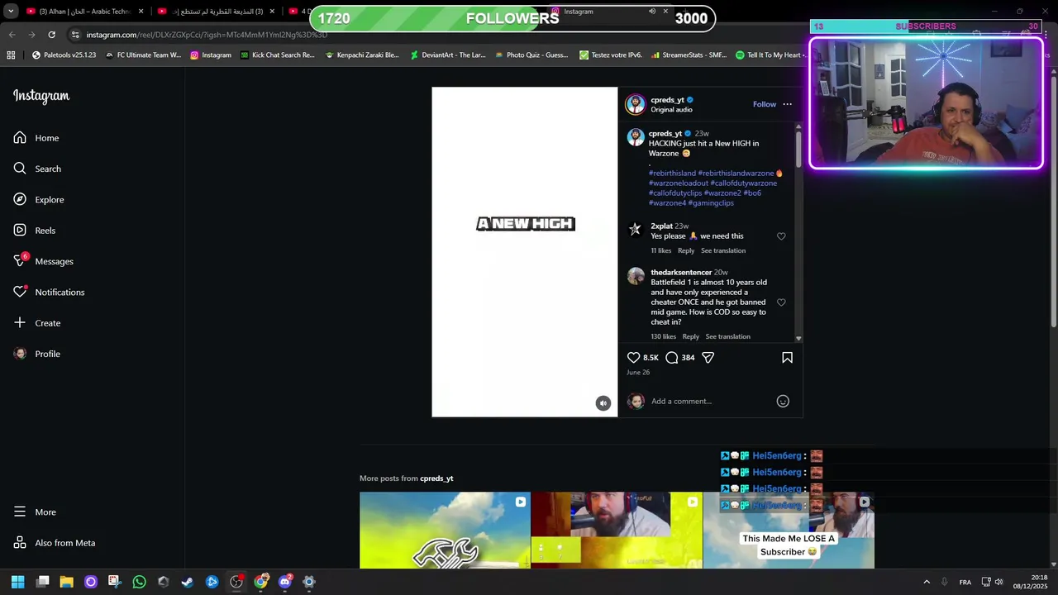Image resolution: width=1058 pixels, height=595 pixels.
Task: Open Kick Chat Search bookmark
Action: [278, 55]
